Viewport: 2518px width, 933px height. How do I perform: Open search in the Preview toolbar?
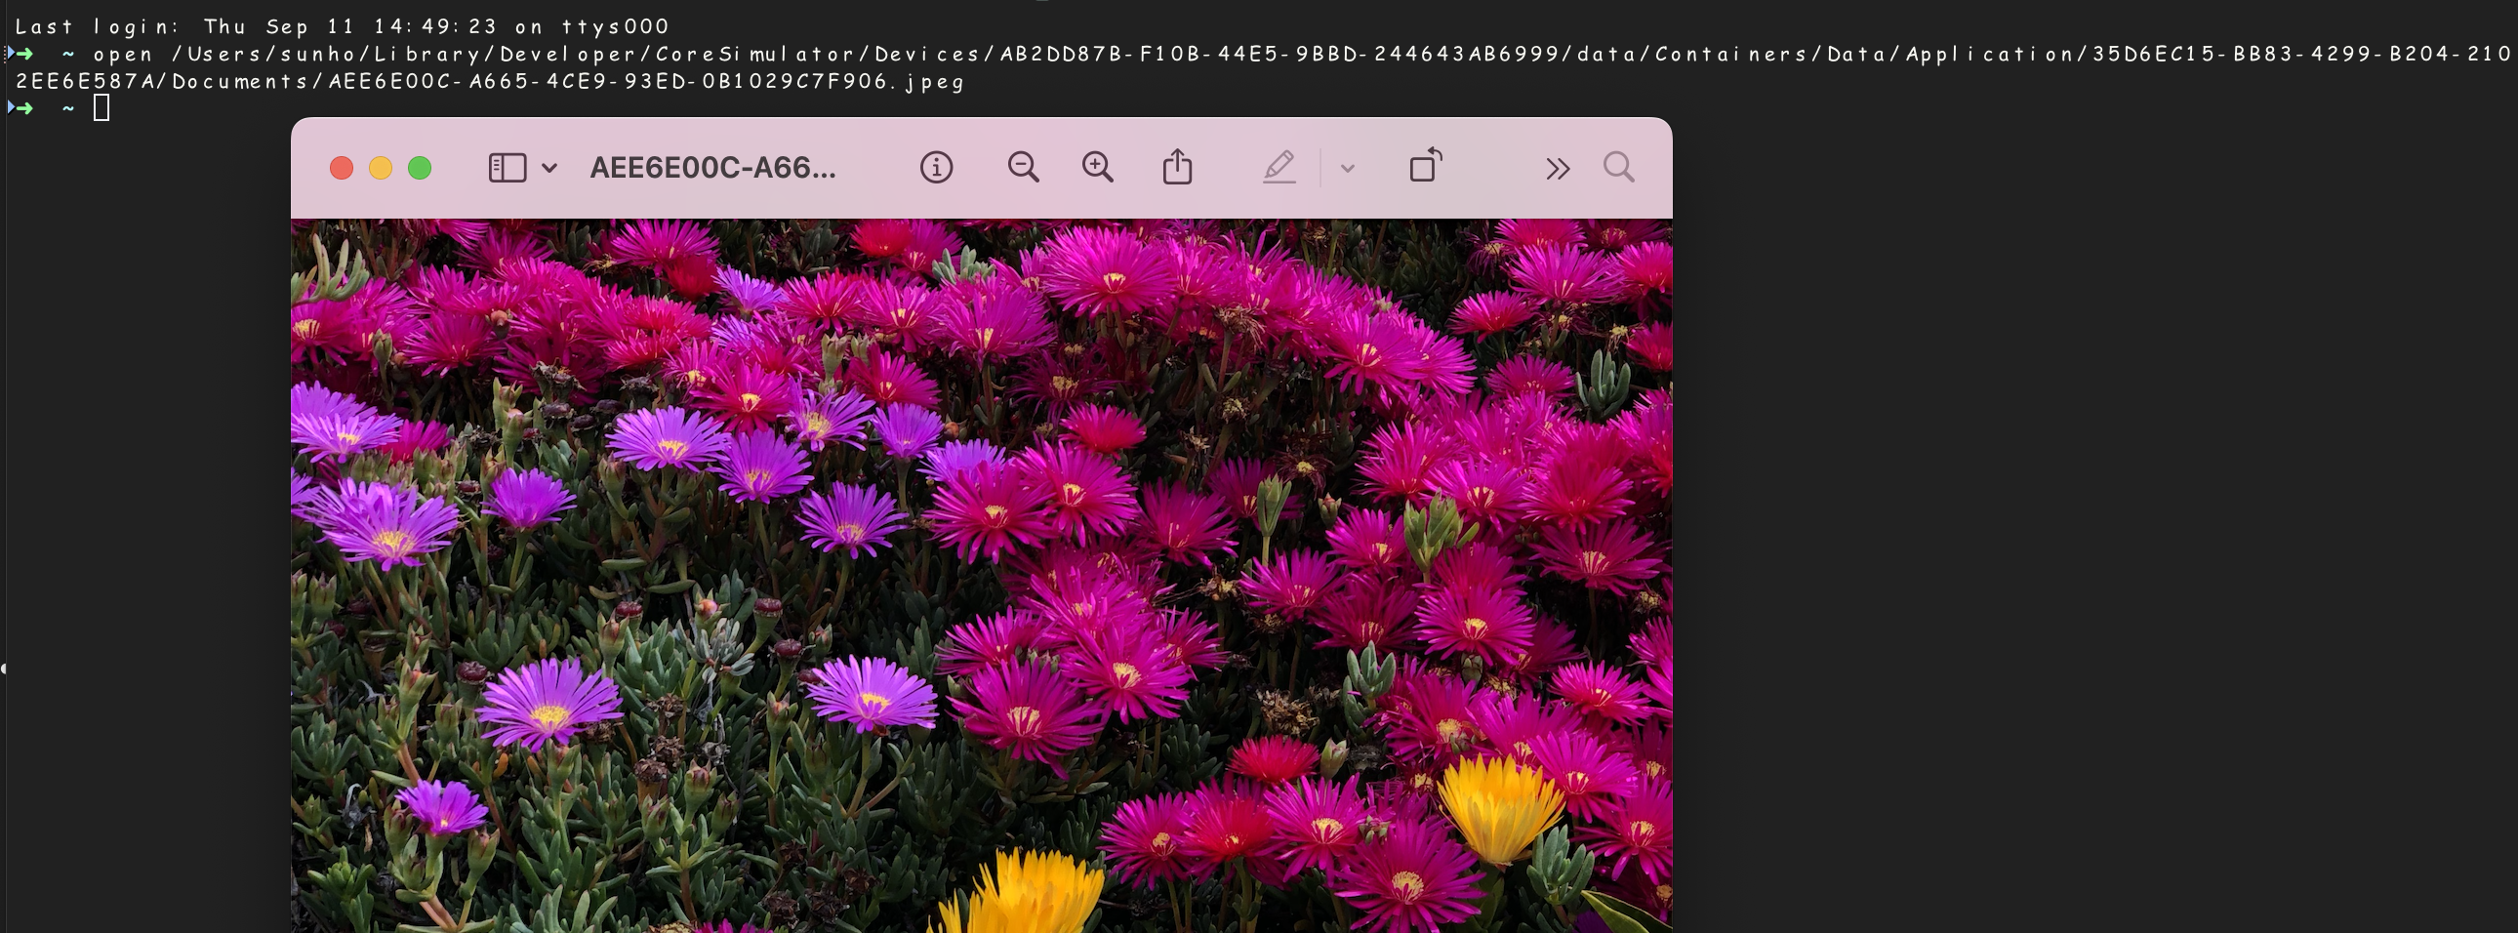[x=1619, y=167]
